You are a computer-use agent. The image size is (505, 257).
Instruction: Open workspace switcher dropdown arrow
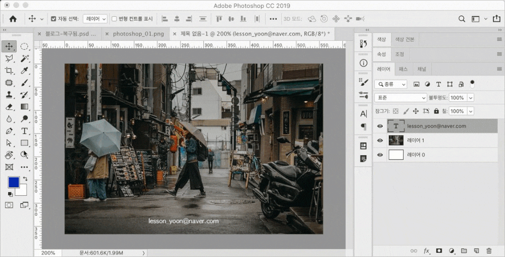486,19
